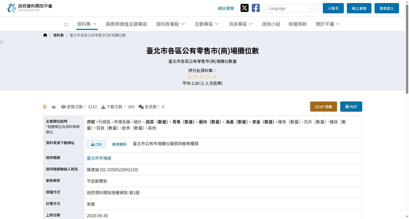Click the ::: accesskey marker in the navigation bar
This screenshot has height=219, width=409.
(66, 24)
